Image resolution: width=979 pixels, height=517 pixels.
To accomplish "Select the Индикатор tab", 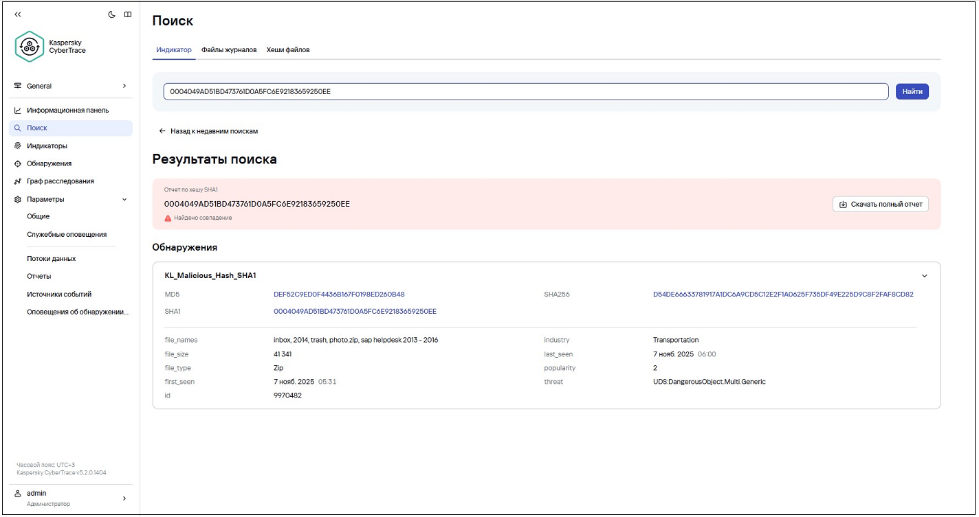I will click(174, 50).
